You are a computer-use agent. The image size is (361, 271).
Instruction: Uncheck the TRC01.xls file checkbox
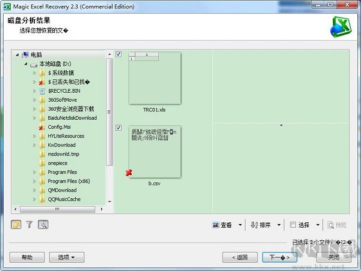tap(119, 54)
